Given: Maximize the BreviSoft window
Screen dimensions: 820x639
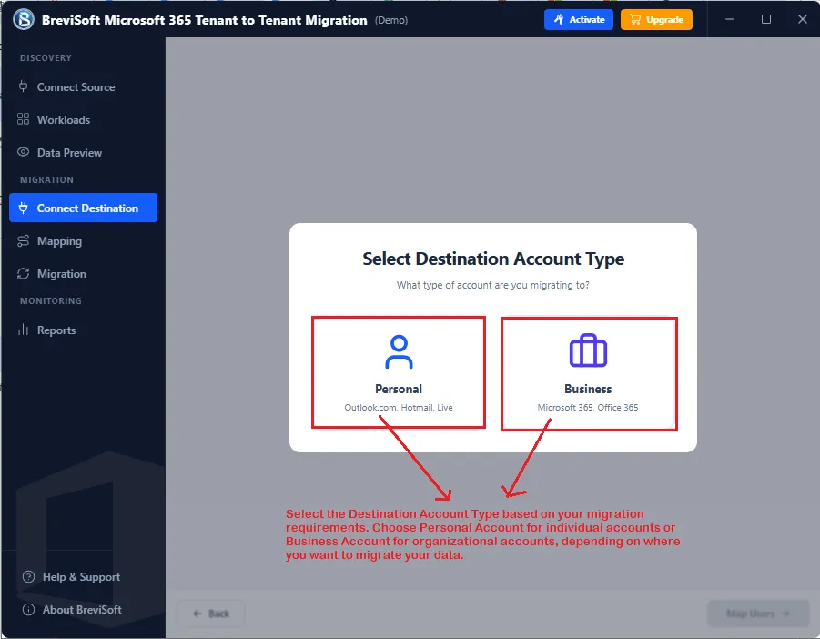Looking at the screenshot, I should coord(766,19).
